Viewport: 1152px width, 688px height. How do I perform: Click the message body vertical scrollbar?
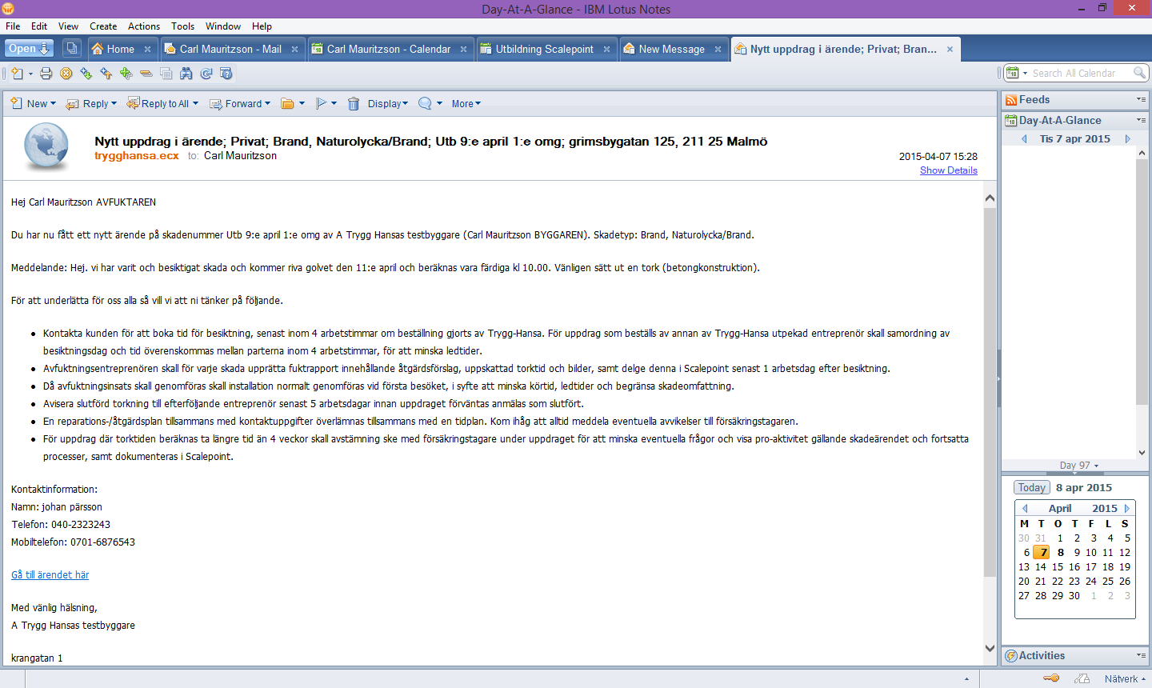point(990,392)
